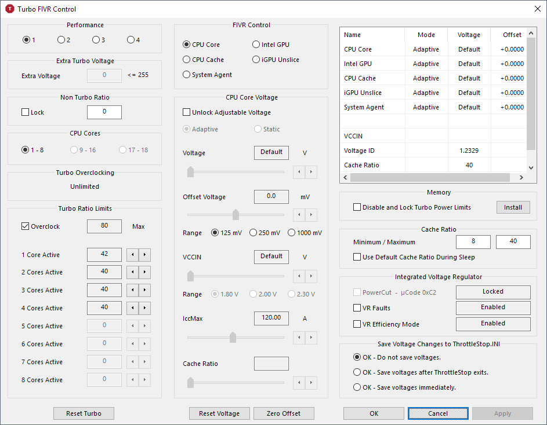Increase the 3 Cores Active ratio
Viewport: 547px width, 425px height.
(144, 290)
